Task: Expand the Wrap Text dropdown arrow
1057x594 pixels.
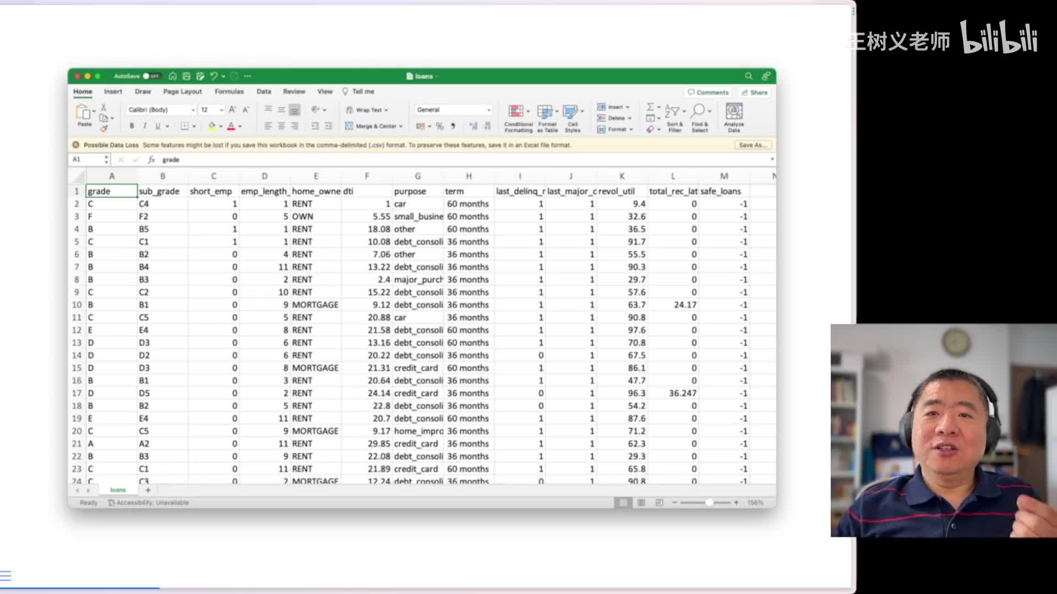Action: (x=386, y=110)
